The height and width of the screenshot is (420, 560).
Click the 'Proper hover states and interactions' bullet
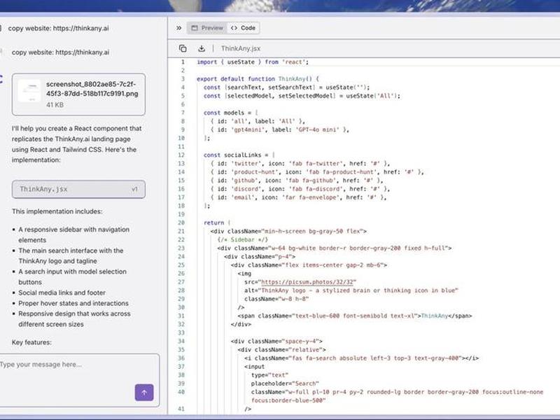pyautogui.click(x=73, y=303)
